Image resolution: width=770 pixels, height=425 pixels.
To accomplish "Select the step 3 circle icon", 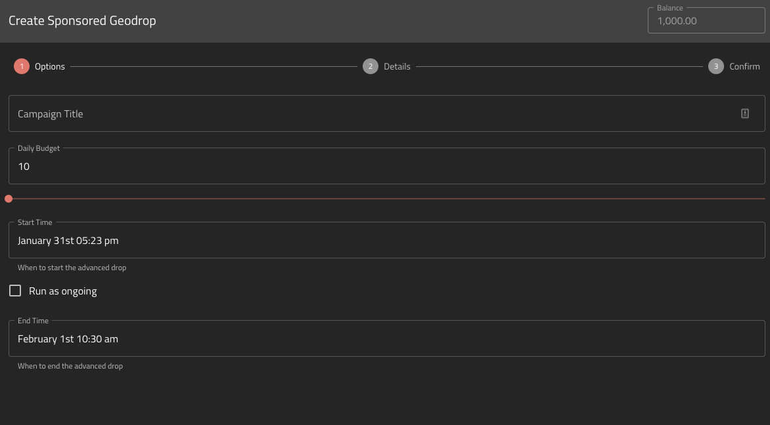I will coord(716,66).
